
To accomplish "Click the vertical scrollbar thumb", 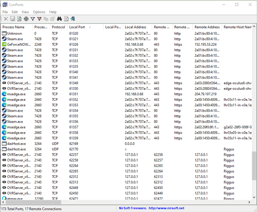I will click(x=254, y=165).
